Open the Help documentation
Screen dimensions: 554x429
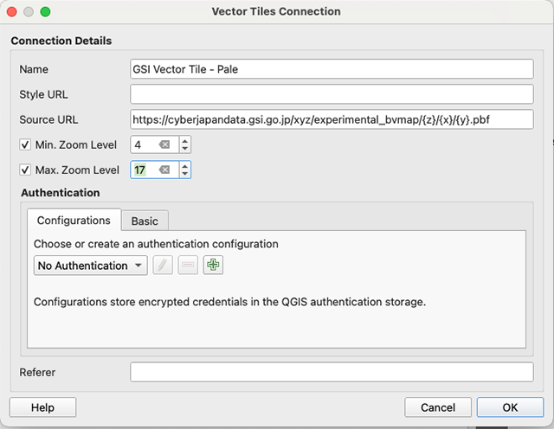point(42,407)
